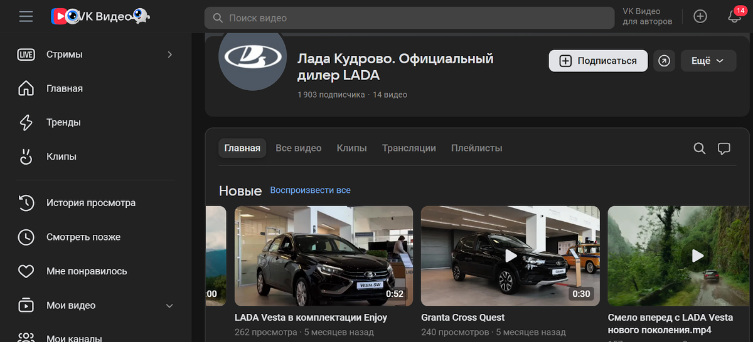Open channel search magnifier icon

699,148
